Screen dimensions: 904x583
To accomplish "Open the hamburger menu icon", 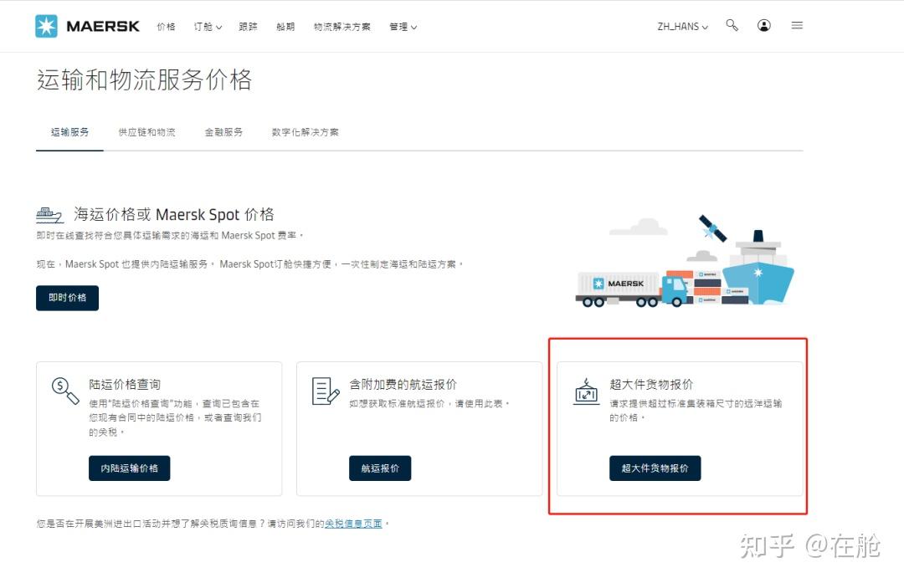I will 796,26.
